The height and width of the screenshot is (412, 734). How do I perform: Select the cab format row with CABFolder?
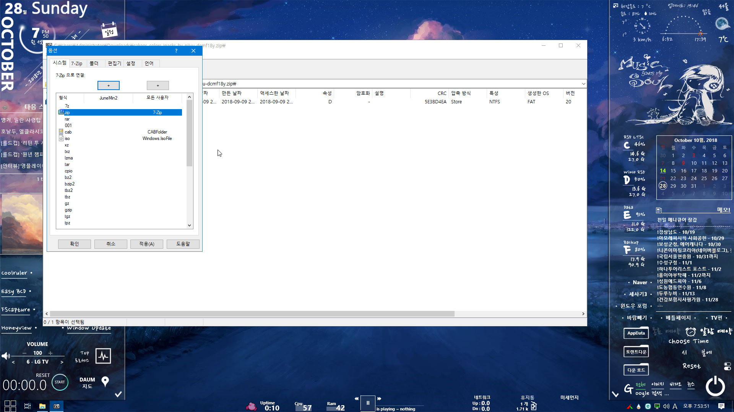[120, 132]
